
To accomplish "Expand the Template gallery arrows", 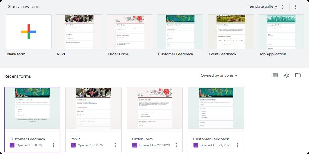I will click(x=282, y=7).
